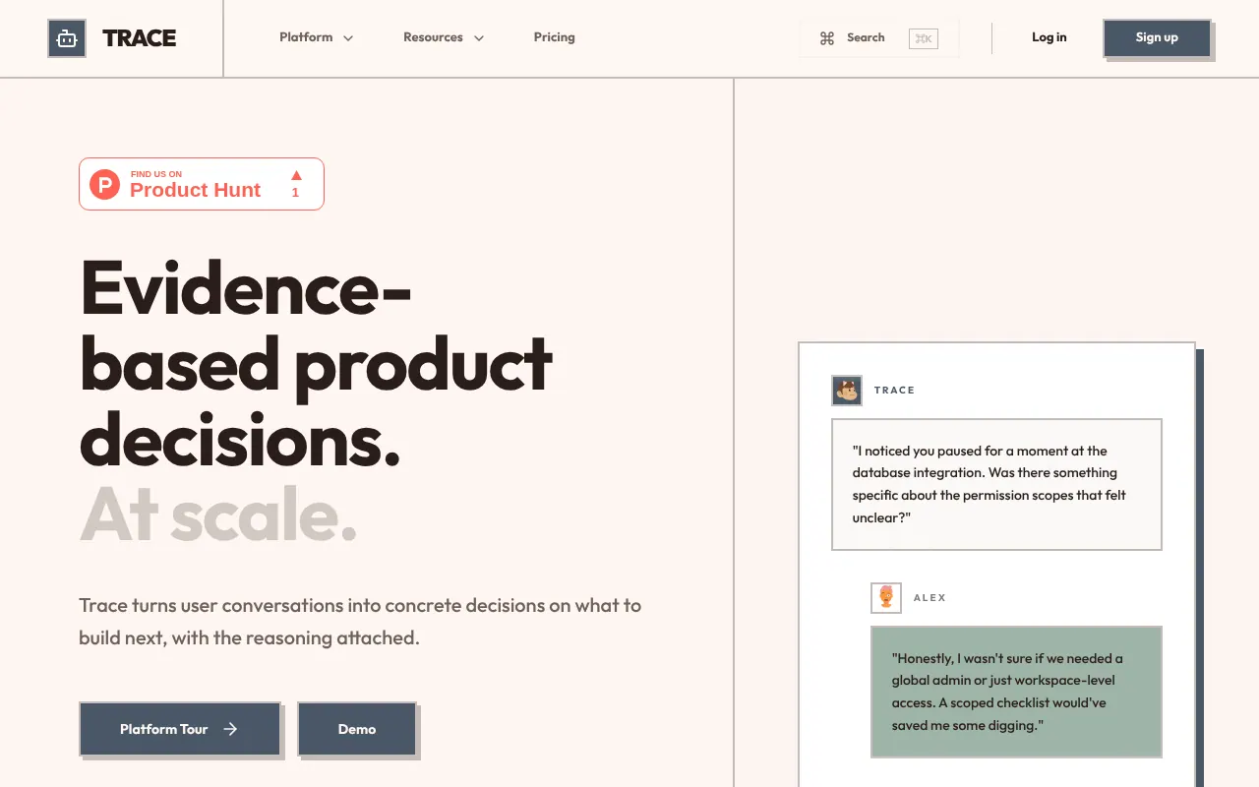Click the ⌘K shortcut badge
This screenshot has width=1259, height=787.
[924, 38]
